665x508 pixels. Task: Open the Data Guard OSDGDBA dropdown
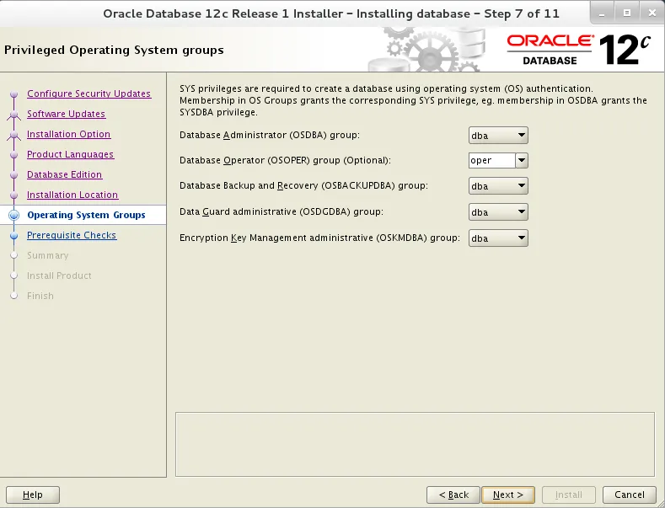498,212
